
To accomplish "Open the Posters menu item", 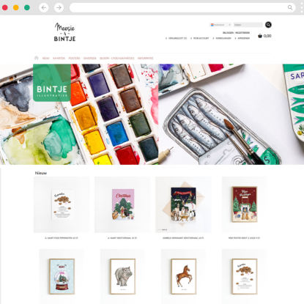I will click(74, 58).
